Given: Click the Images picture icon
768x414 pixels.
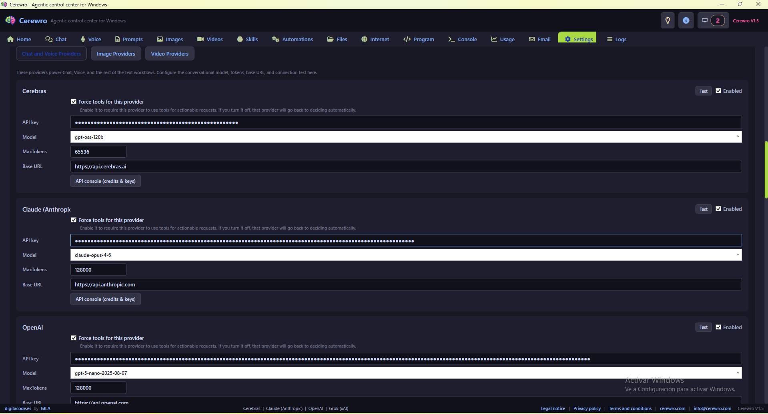Looking at the screenshot, I should [160, 39].
